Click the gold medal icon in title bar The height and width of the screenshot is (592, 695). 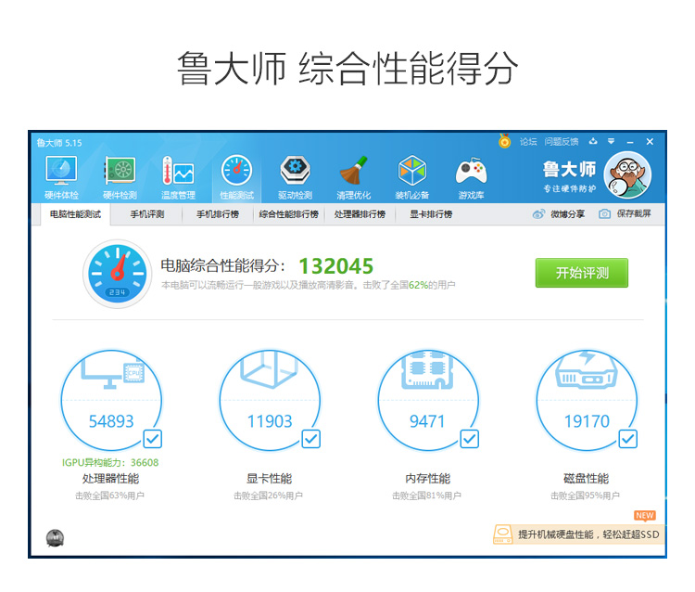[504, 141]
